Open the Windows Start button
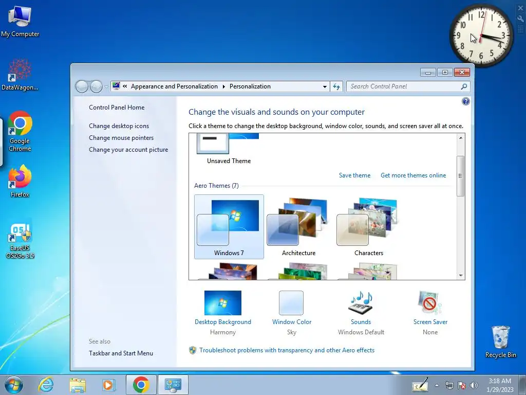The width and height of the screenshot is (526, 395). pyautogui.click(x=14, y=385)
